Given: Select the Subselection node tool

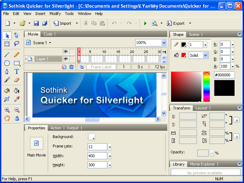Looking at the screenshot, I should pos(17,36).
